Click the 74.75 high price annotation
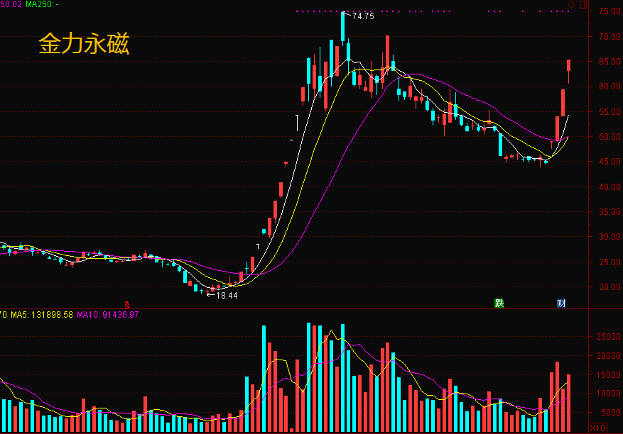The height and width of the screenshot is (434, 623). coord(363,16)
